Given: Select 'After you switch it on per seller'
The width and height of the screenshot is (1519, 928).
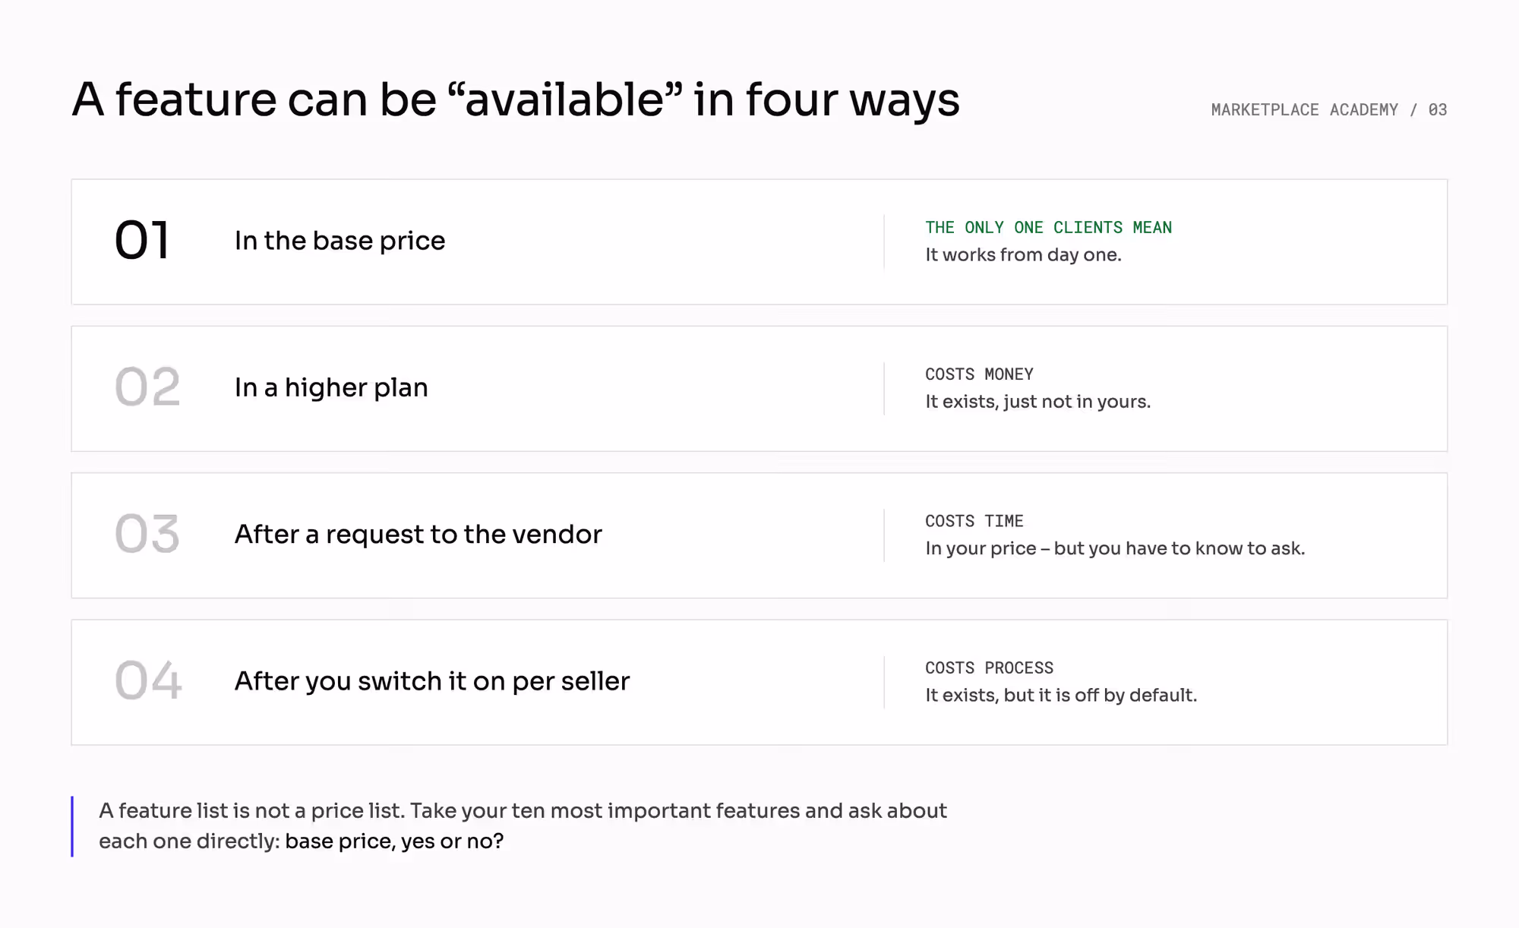Looking at the screenshot, I should 432,681.
